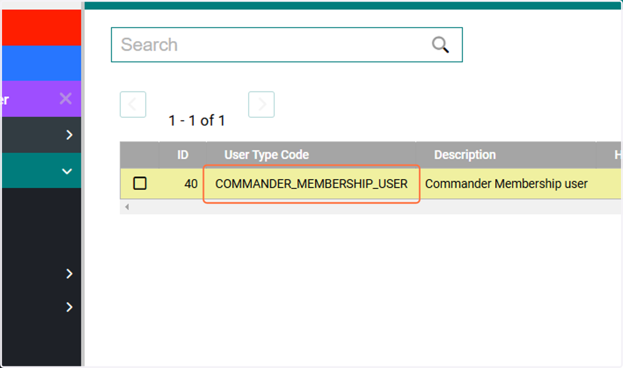Tick the checkbox for row ID 40
Screen dimensions: 623x368
140,183
